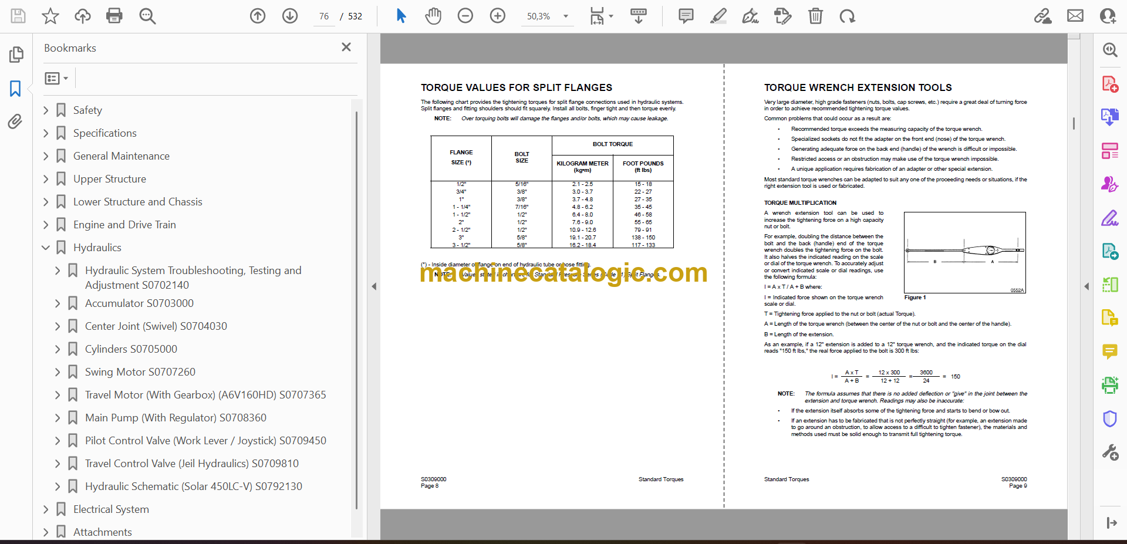The width and height of the screenshot is (1127, 544).
Task: Expand the Electrical System bookmark
Action: [46, 509]
